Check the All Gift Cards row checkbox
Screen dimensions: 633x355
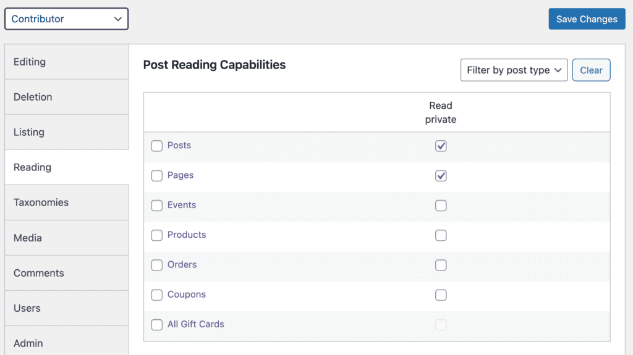(157, 325)
